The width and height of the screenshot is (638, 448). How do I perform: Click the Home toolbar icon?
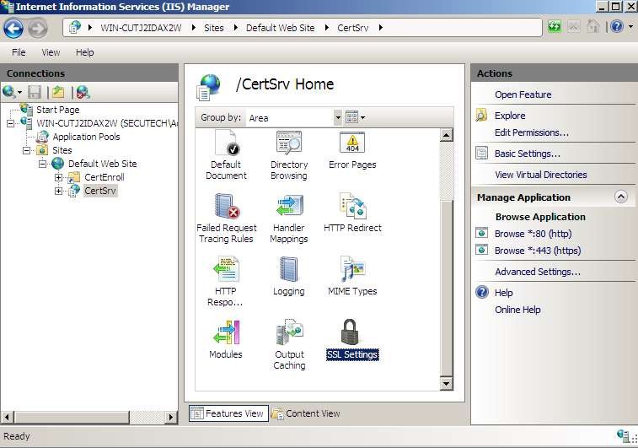[x=593, y=27]
